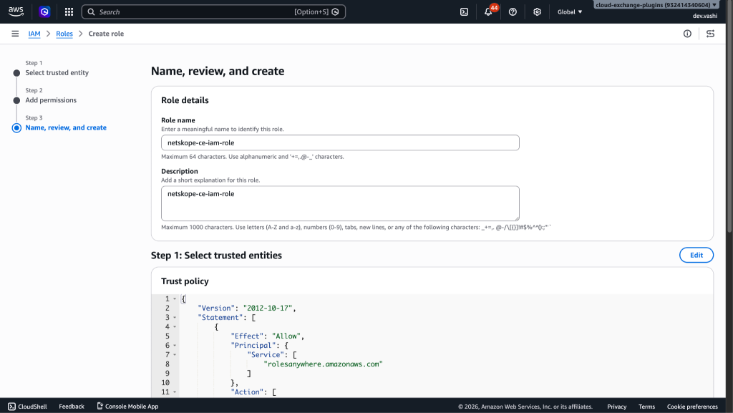Click the Amazon Q icon in search bar
Image resolution: width=733 pixels, height=413 pixels.
pos(335,11)
